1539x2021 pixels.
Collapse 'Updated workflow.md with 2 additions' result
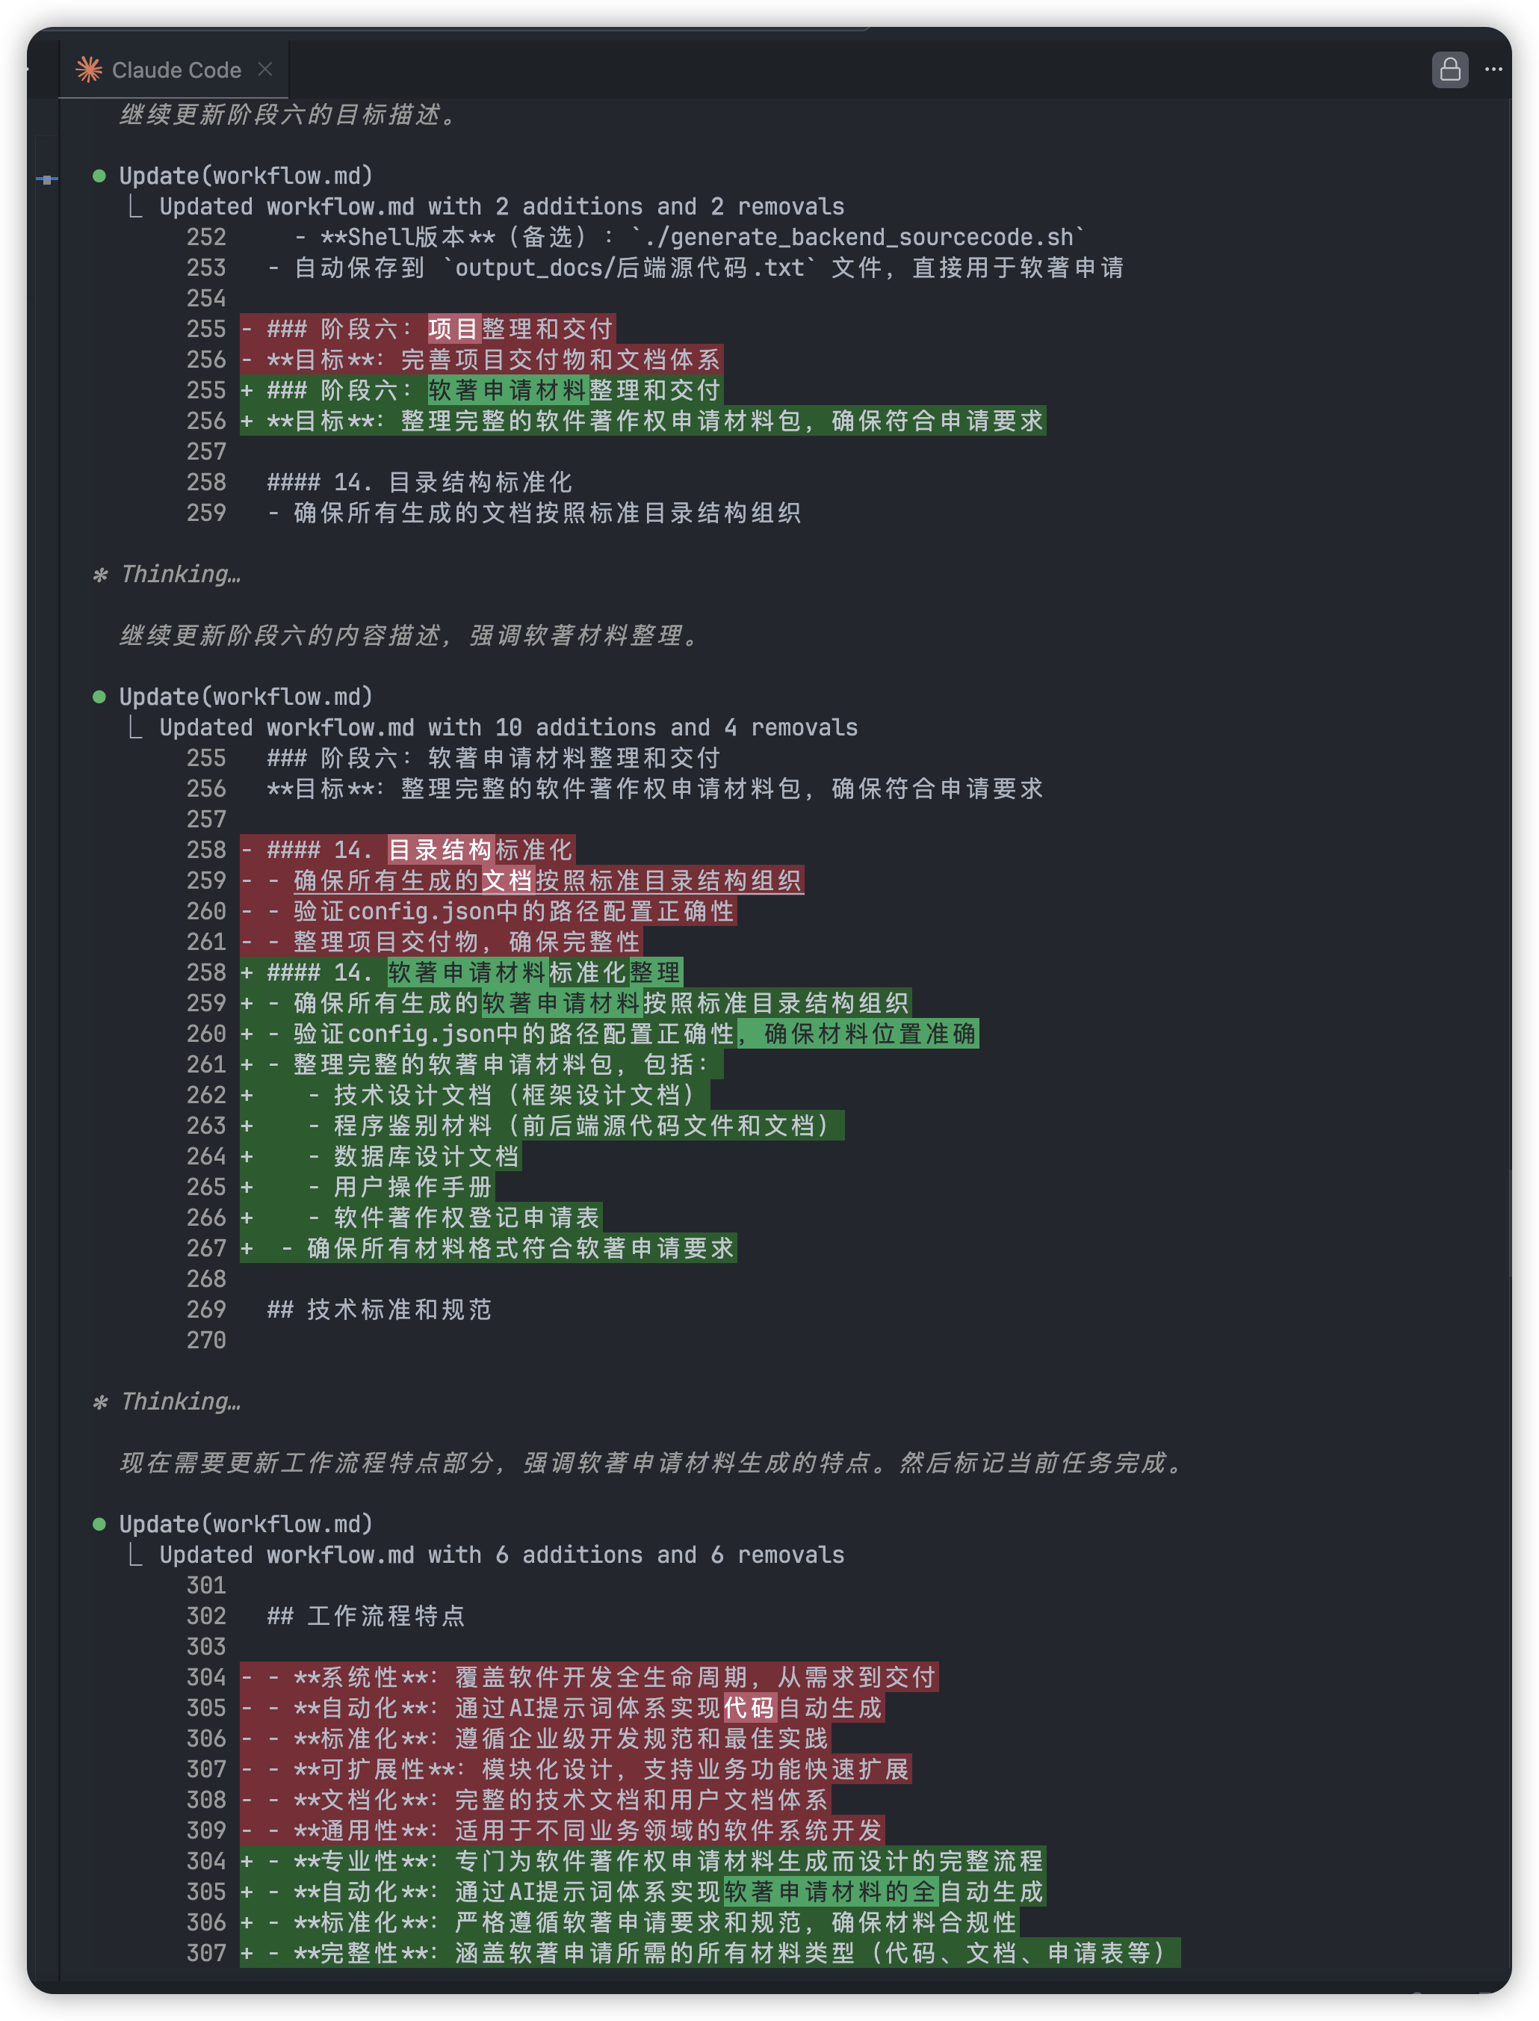pyautogui.click(x=135, y=207)
